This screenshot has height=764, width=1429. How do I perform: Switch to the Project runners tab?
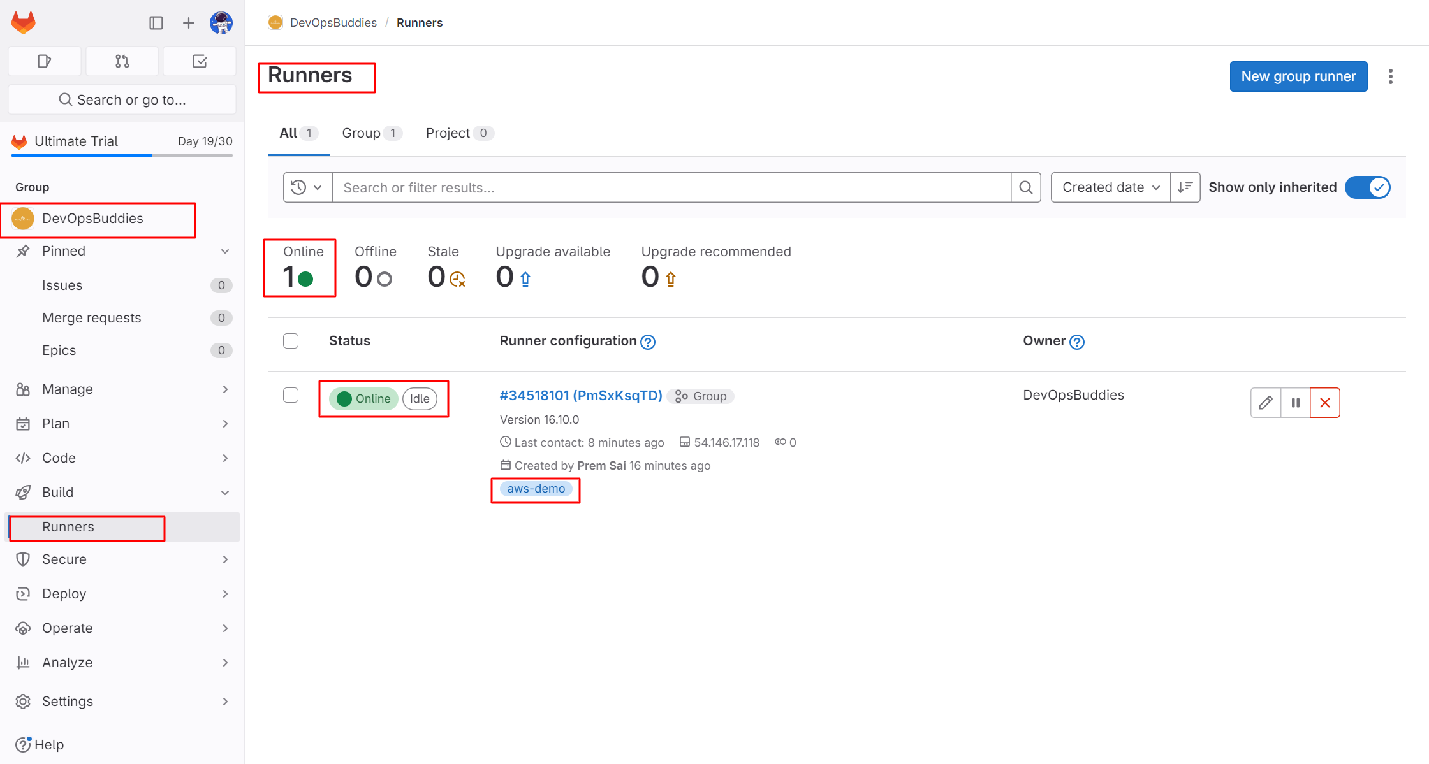(460, 133)
